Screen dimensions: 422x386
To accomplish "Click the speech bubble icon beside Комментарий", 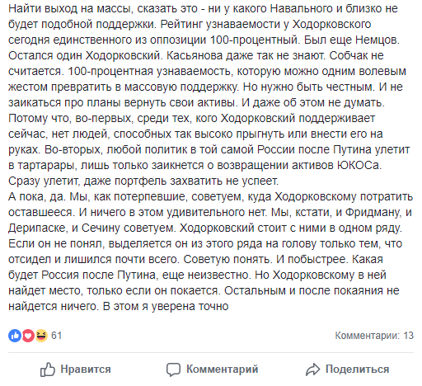I will [x=173, y=370].
